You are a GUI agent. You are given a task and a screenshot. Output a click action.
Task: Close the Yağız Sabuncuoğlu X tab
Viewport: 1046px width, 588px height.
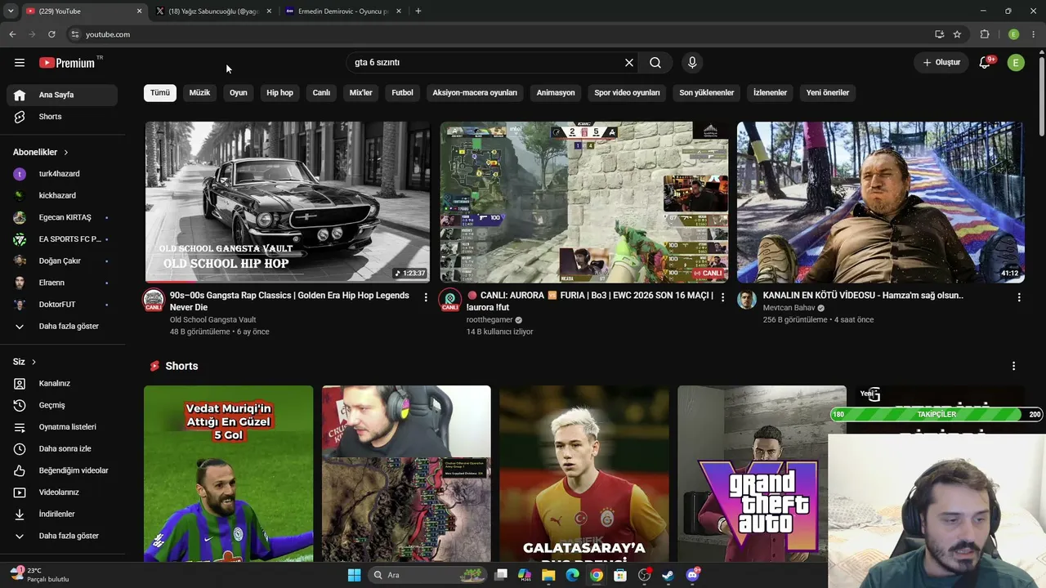click(269, 11)
